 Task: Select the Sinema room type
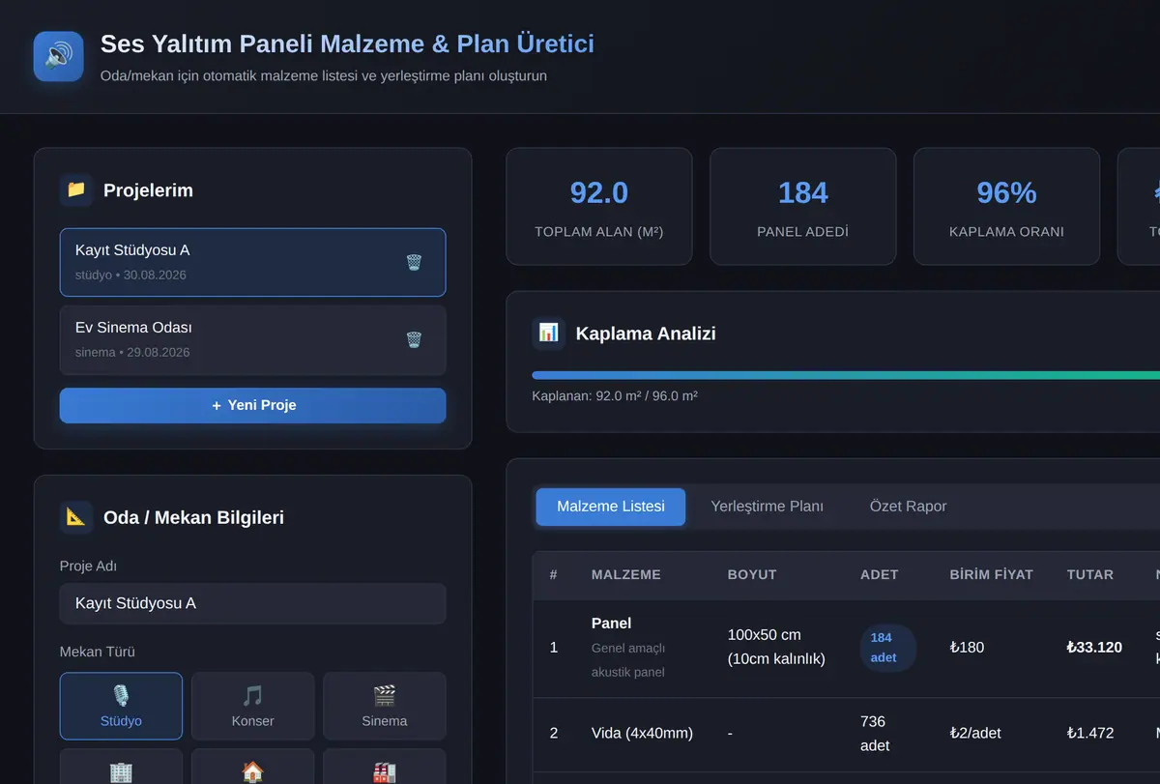tap(384, 706)
